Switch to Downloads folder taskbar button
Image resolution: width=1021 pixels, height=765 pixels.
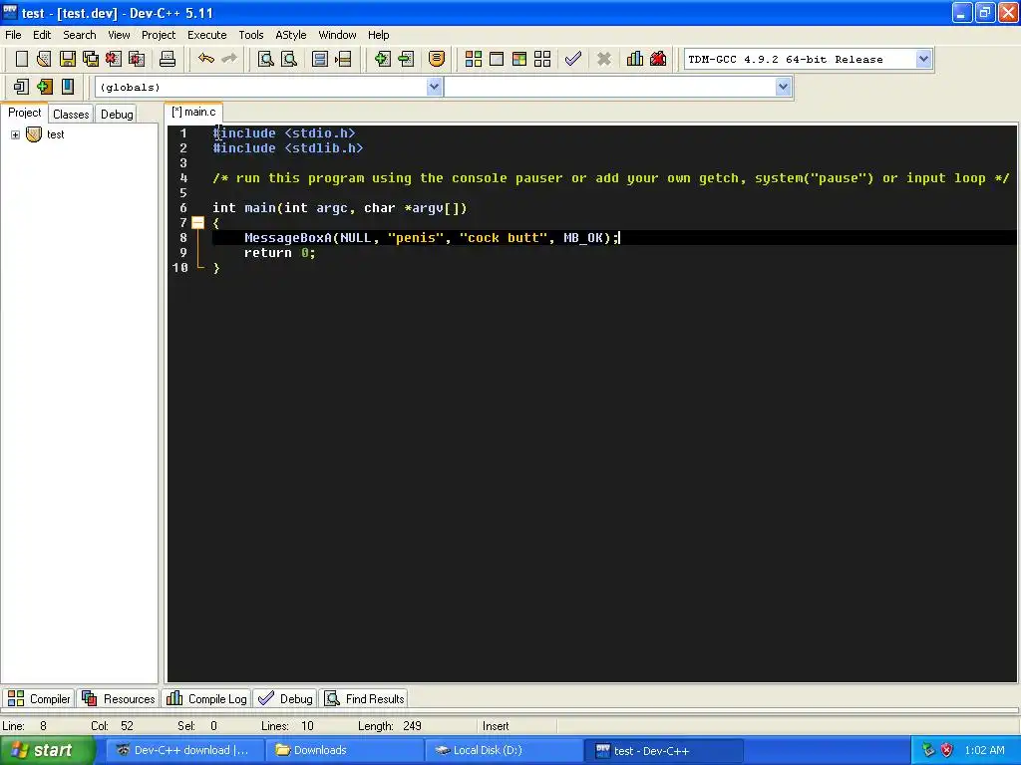point(344,750)
